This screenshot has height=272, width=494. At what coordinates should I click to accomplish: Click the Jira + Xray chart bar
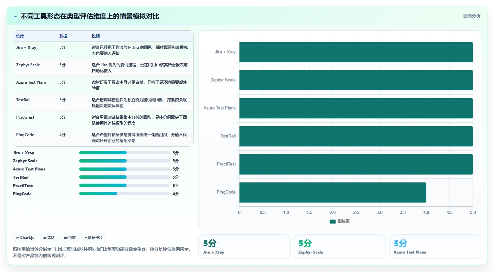point(356,52)
